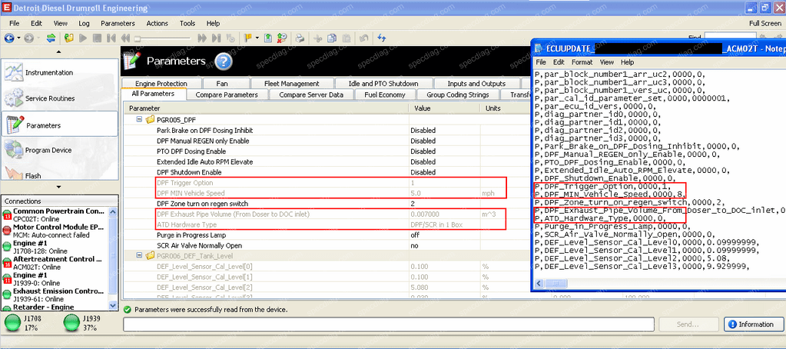Viewport: 786px width, 349px height.
Task: Open the Instrumentation panel in sidebar
Action: [60, 73]
